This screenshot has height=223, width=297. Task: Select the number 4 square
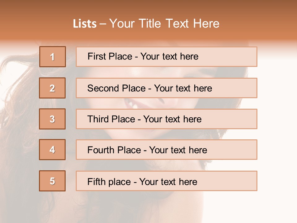(52, 150)
